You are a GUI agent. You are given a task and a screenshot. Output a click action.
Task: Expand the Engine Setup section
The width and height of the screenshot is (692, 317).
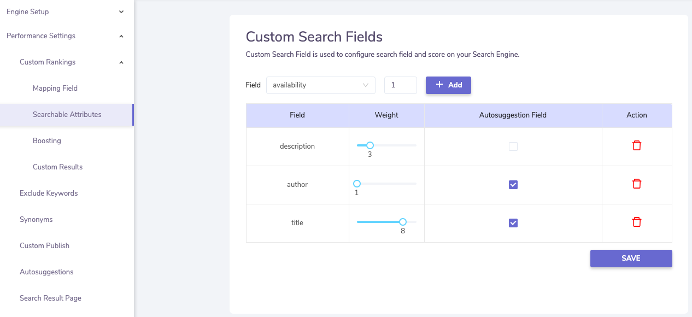[x=121, y=12]
